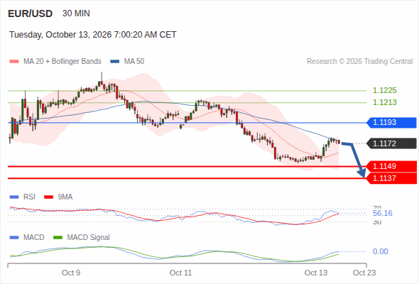419x284 pixels.
Task: Click the MA 50 legend color swatch
Action: pyautogui.click(x=115, y=62)
